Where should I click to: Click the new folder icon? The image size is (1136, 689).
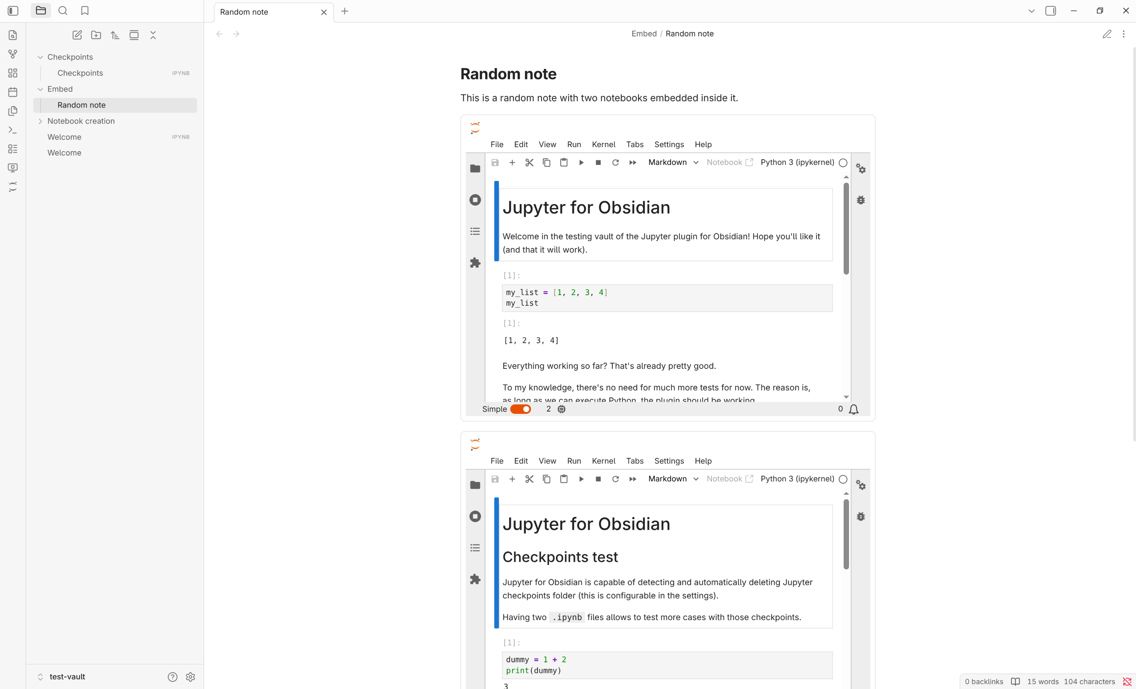coord(96,35)
